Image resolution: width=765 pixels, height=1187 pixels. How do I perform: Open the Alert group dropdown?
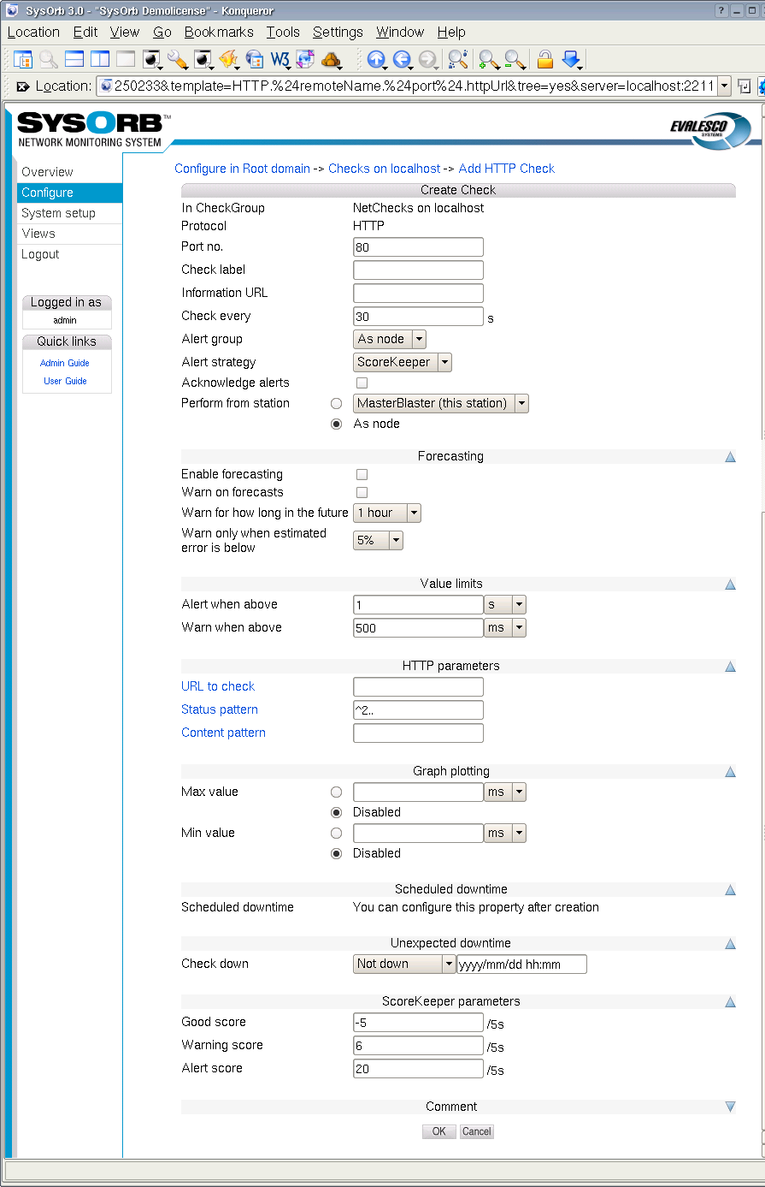[x=390, y=339]
